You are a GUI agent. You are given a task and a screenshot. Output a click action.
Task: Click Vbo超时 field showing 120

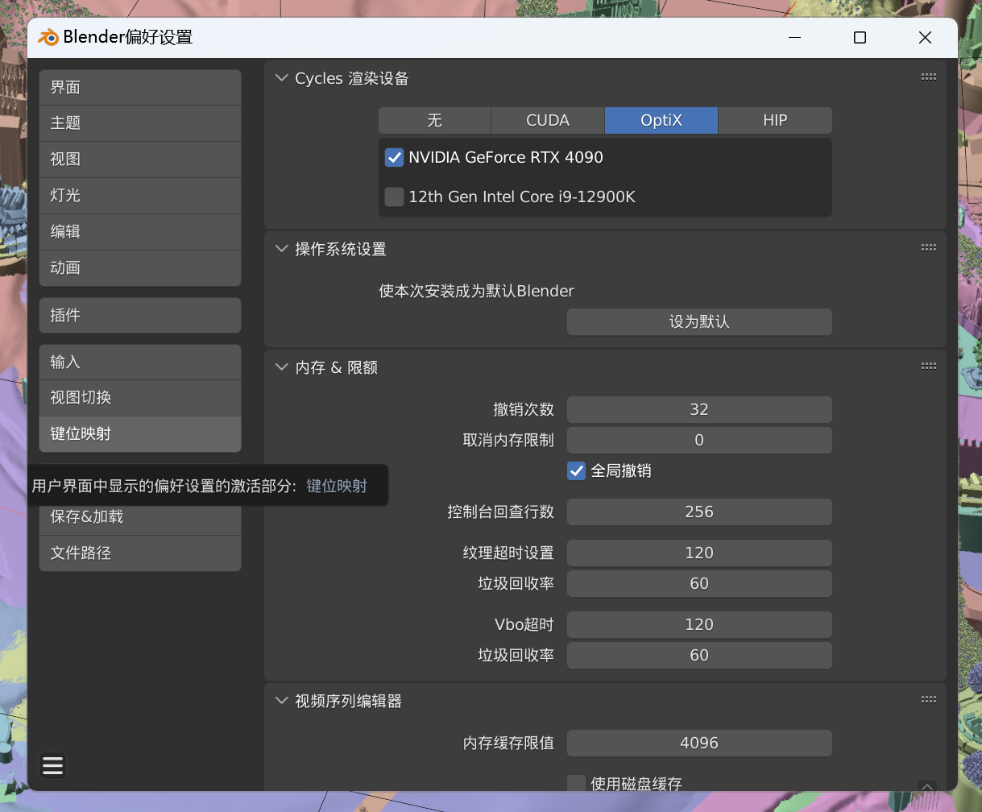699,624
